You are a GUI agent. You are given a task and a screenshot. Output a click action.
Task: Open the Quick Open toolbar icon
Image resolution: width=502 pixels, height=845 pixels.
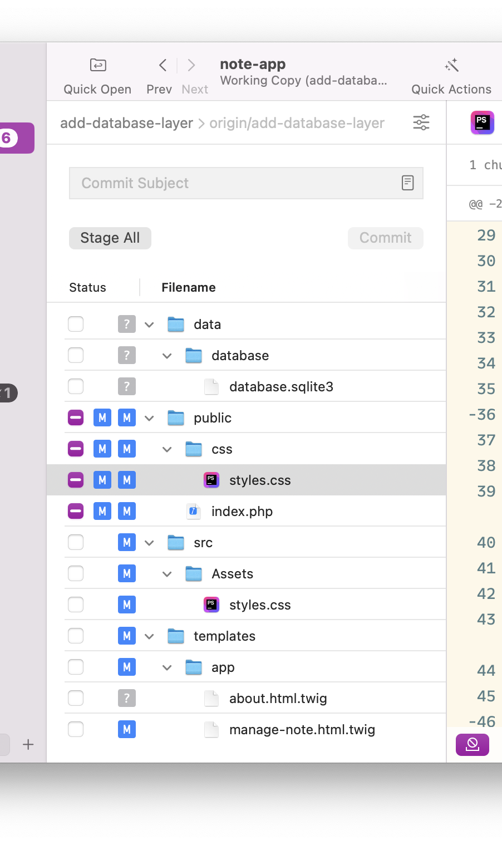[98, 66]
